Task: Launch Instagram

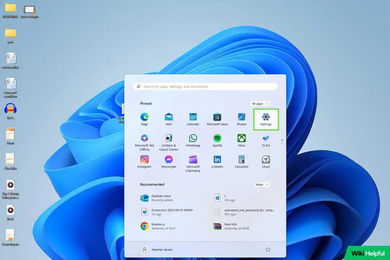Action: 144,162
